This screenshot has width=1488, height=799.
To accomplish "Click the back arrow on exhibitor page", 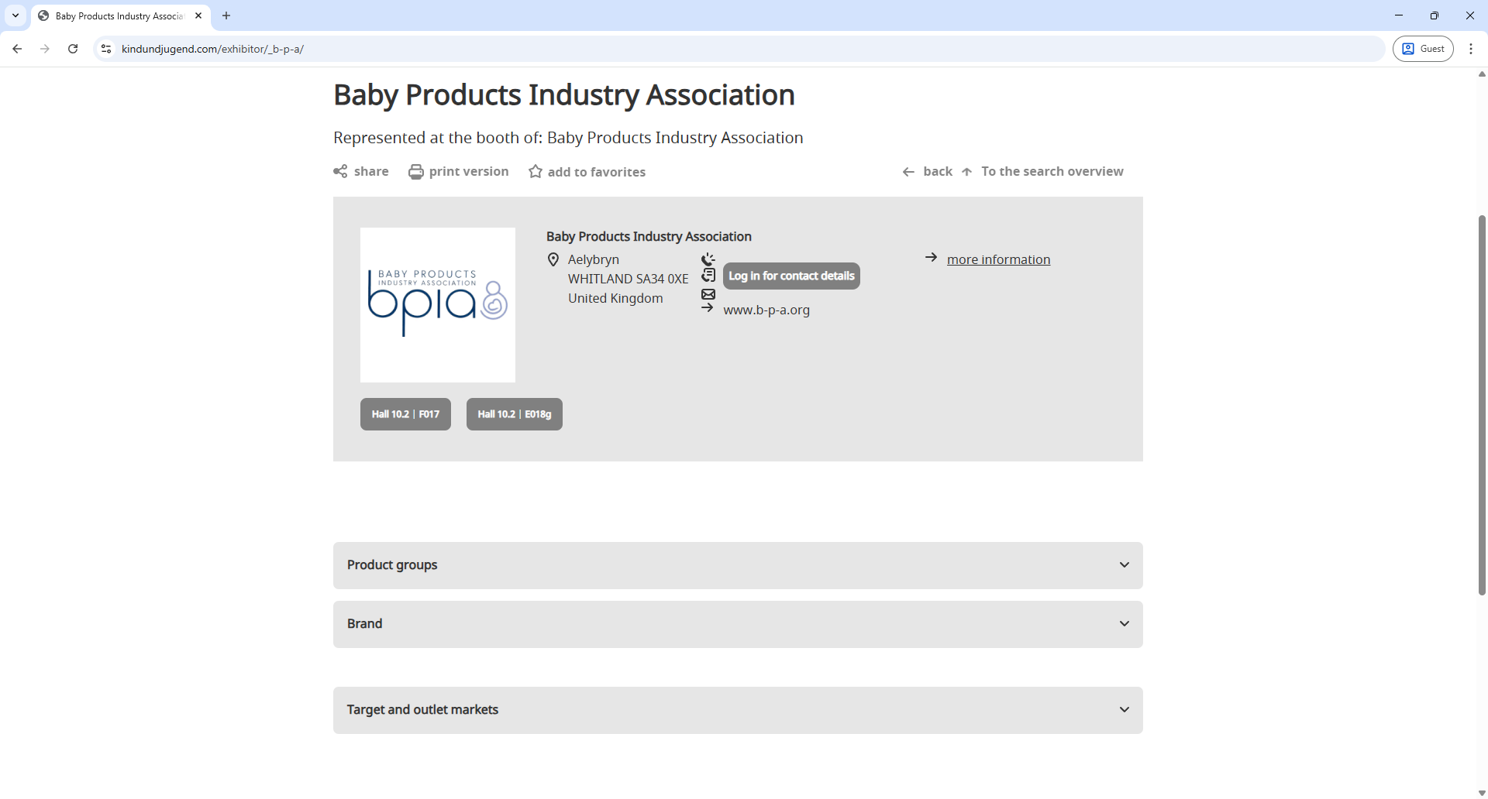I will 909,172.
